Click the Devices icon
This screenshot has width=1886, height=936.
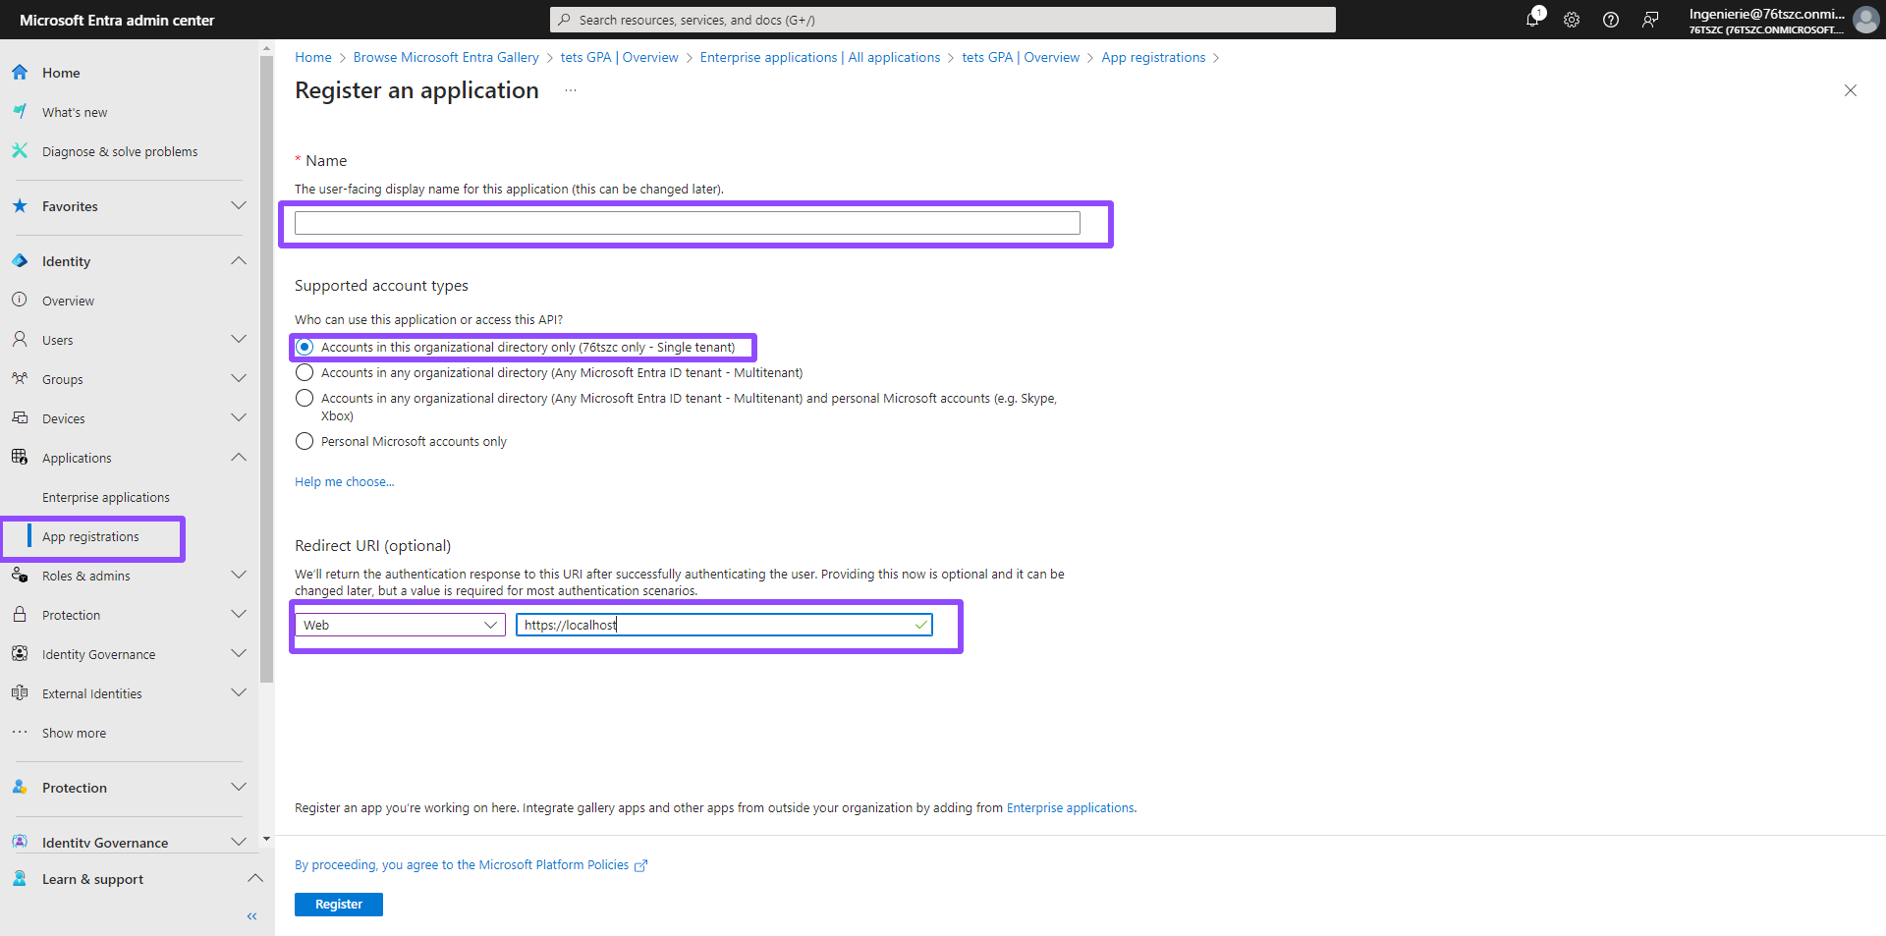[x=20, y=417]
